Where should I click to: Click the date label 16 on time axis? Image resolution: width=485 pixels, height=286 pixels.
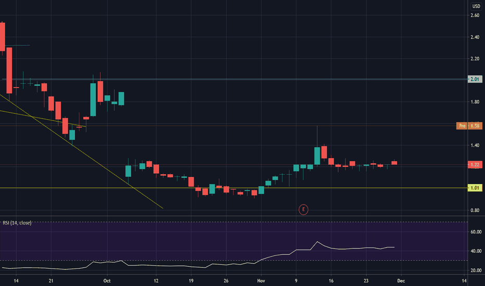[x=331, y=281]
